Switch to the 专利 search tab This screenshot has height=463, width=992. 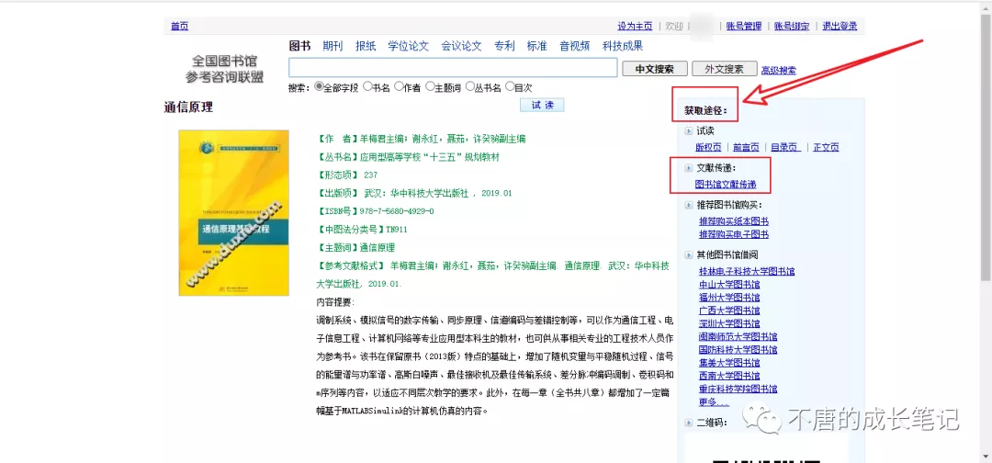(505, 46)
